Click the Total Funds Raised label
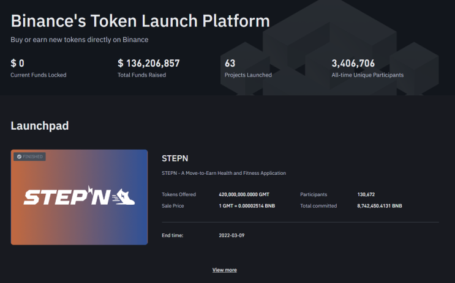The height and width of the screenshot is (283, 455). 141,75
